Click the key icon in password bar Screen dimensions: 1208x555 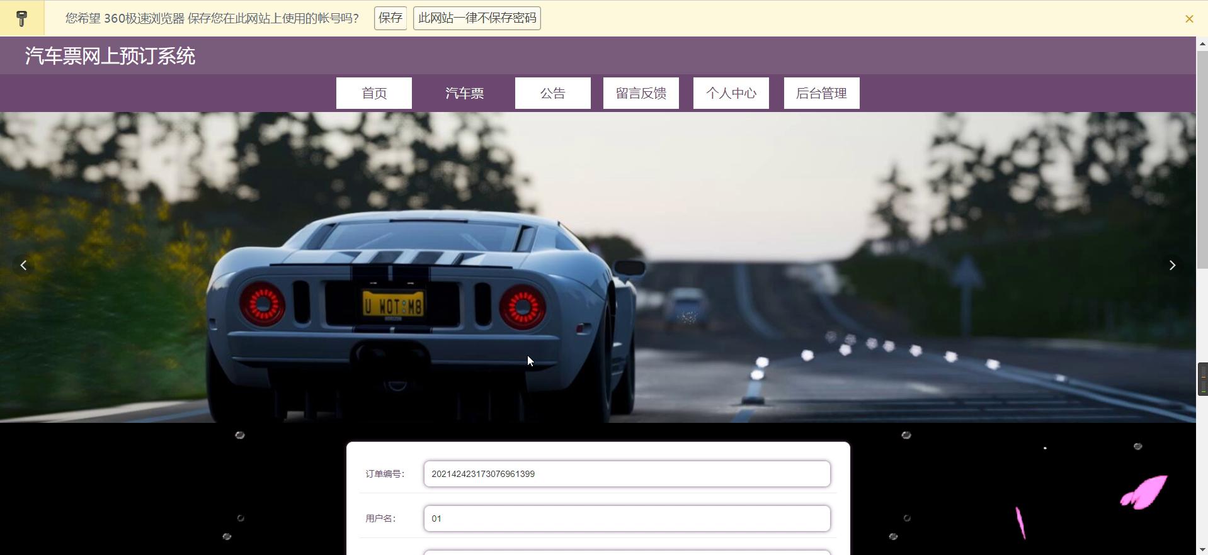tap(22, 18)
